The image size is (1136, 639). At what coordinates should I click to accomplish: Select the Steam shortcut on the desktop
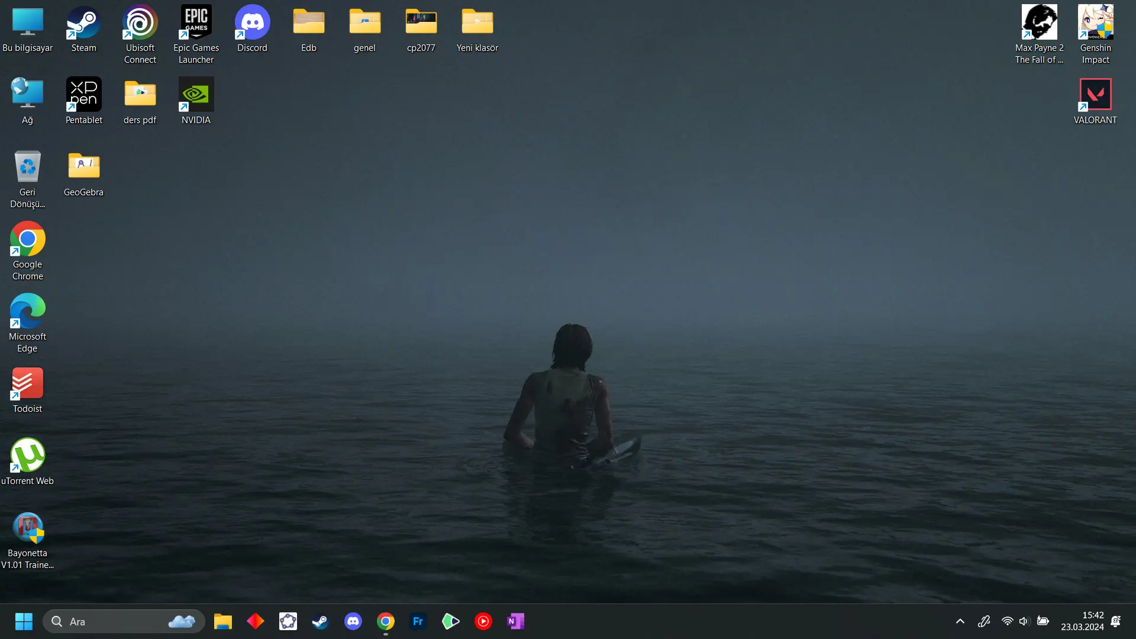click(x=84, y=30)
